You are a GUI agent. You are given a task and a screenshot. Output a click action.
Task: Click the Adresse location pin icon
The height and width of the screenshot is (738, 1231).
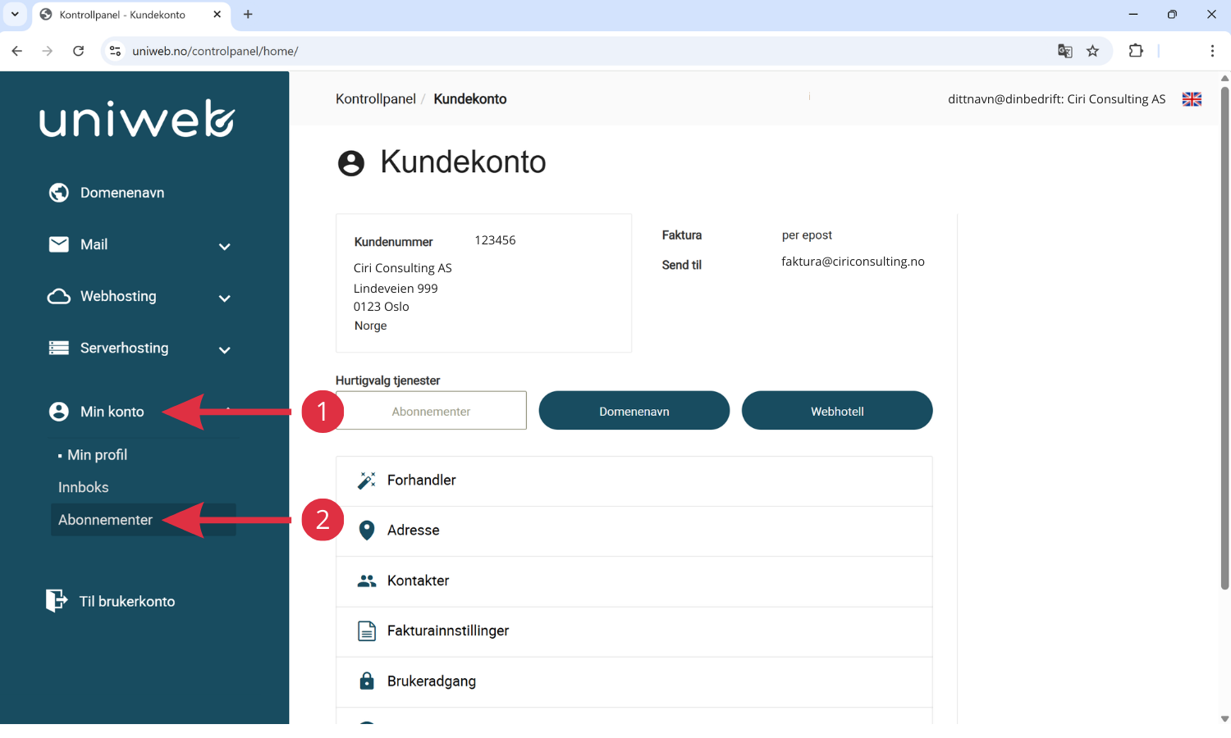pyautogui.click(x=367, y=531)
